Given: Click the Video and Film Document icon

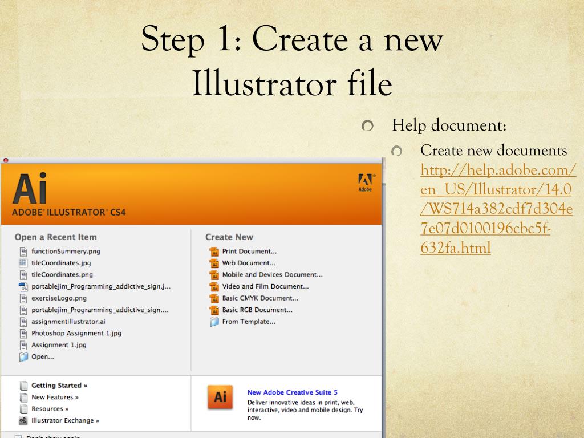Looking at the screenshot, I should pyautogui.click(x=214, y=287).
